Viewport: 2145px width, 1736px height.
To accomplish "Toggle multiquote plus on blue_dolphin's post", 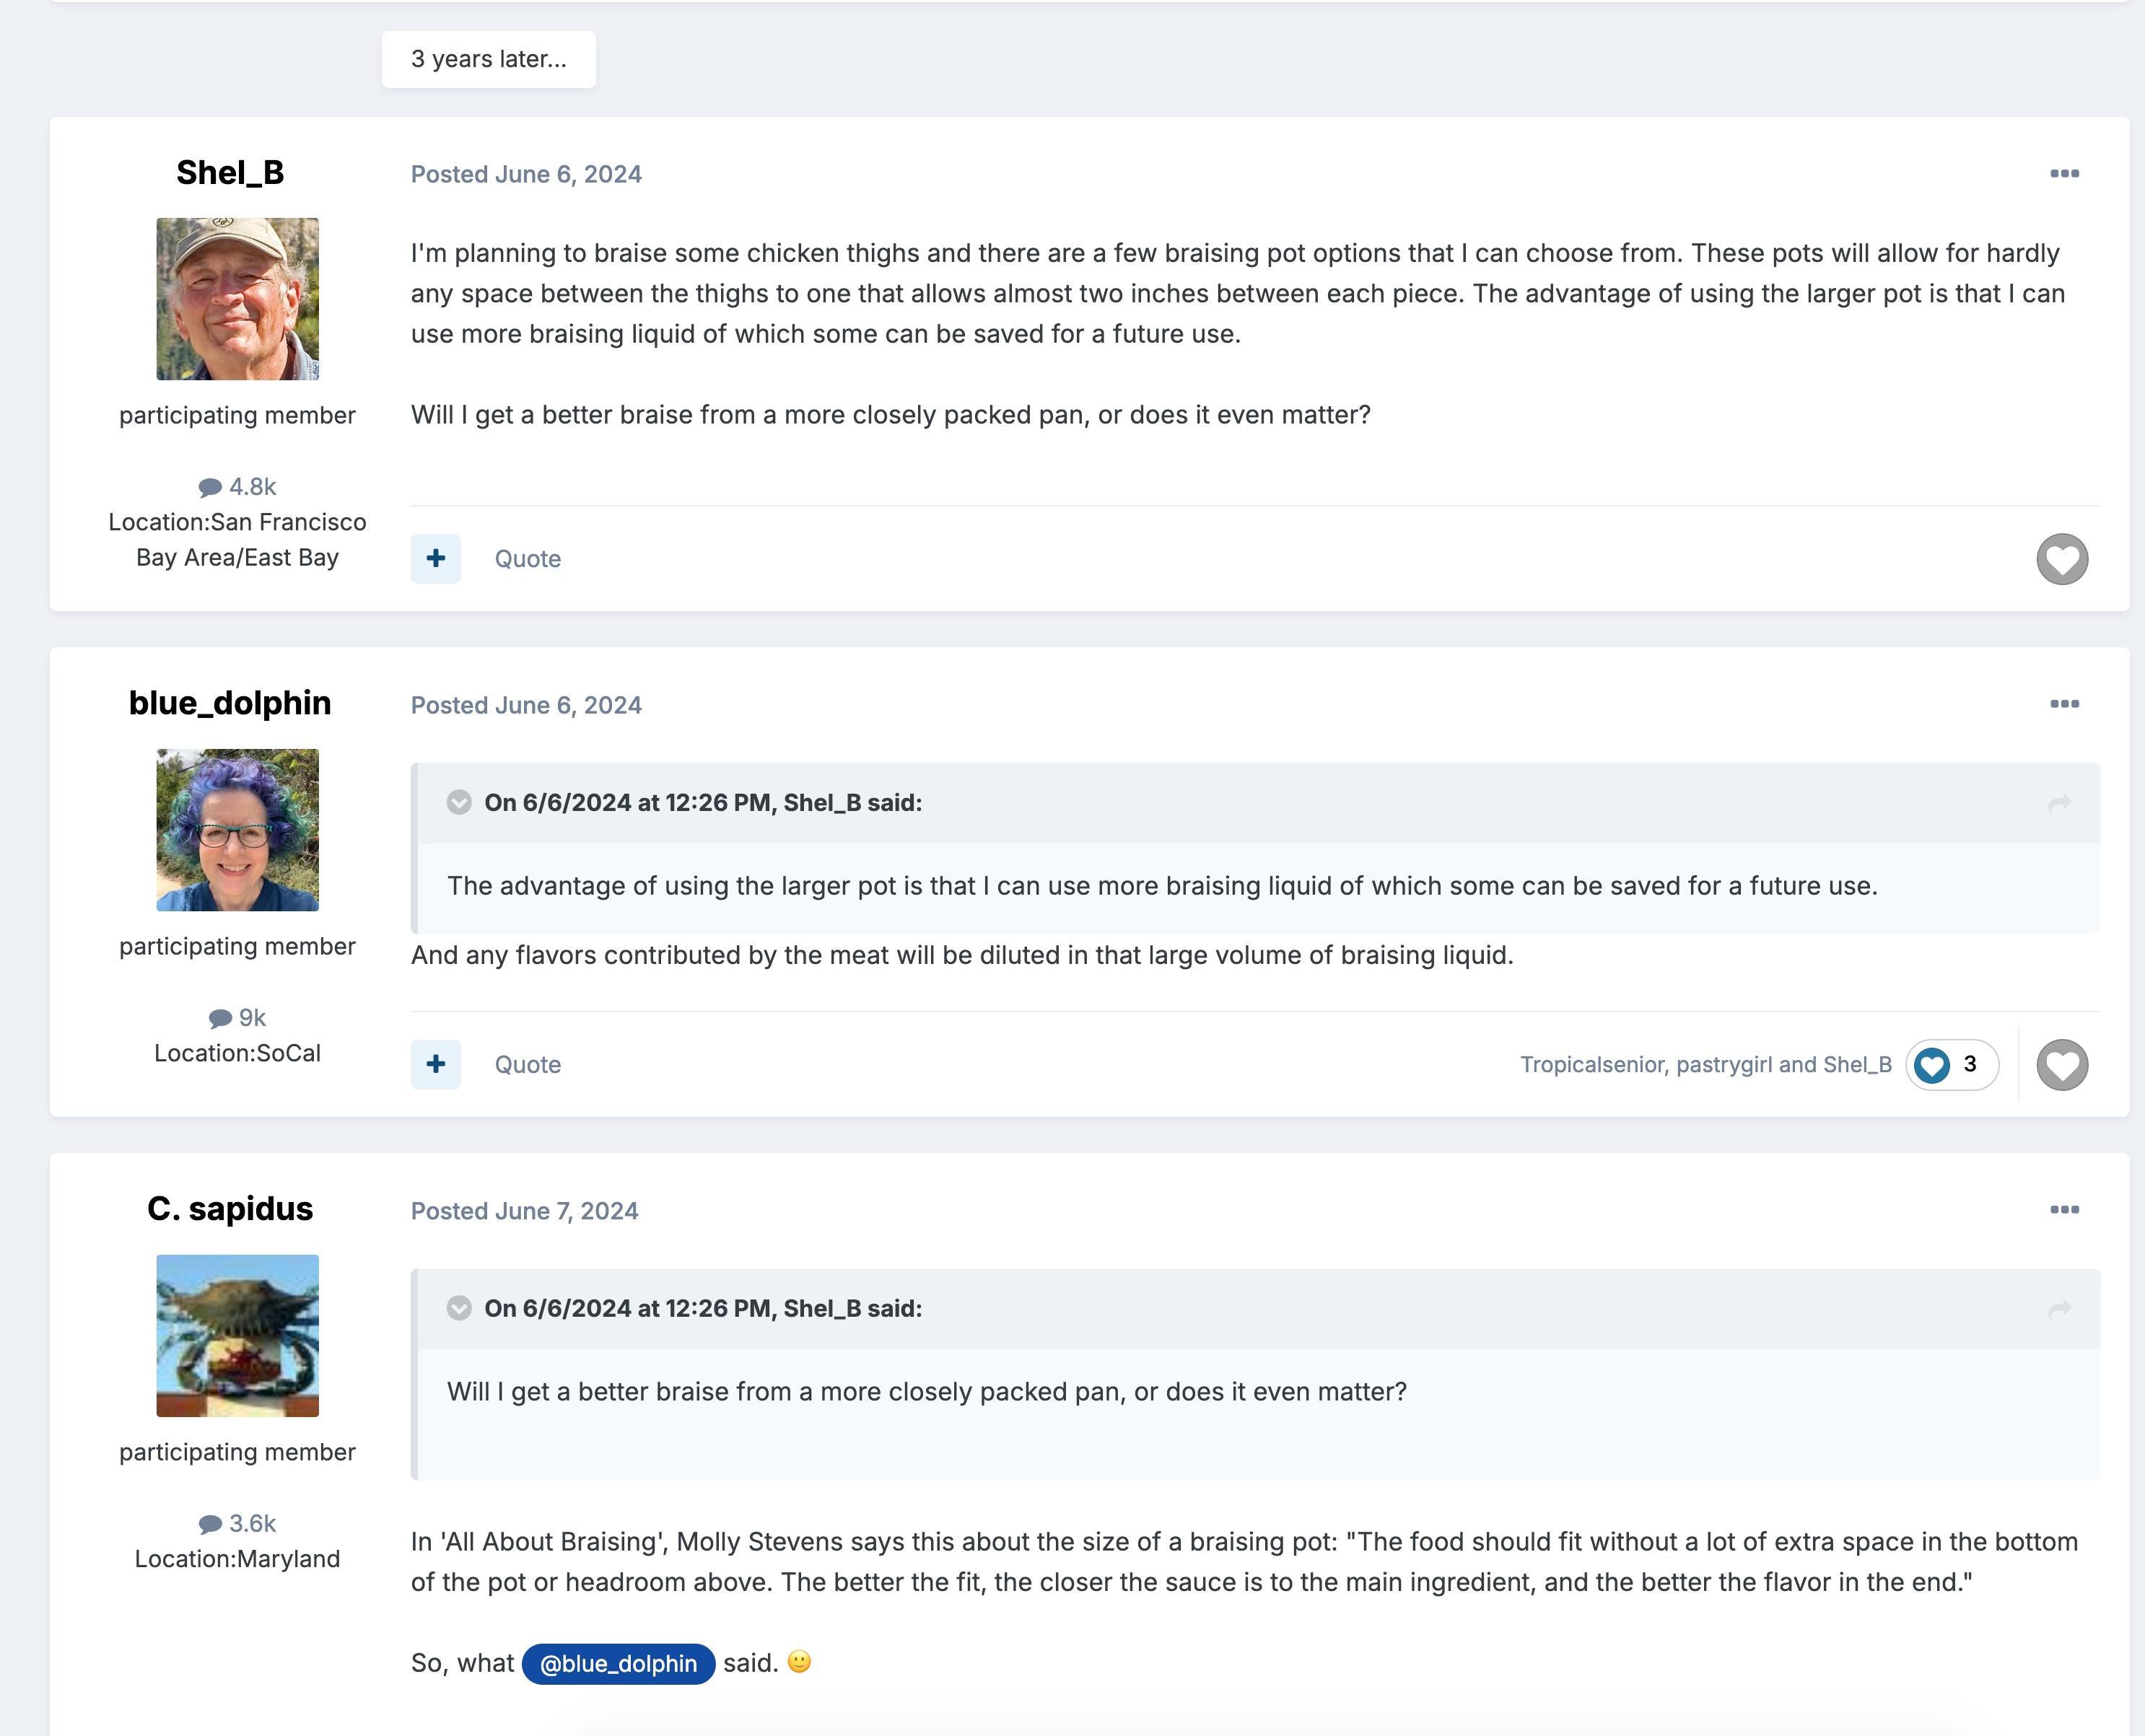I will tap(436, 1064).
